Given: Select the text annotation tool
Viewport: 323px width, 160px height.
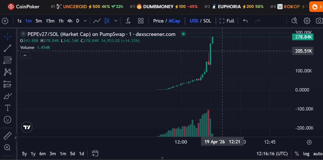Looking at the screenshot, I should [8, 108].
